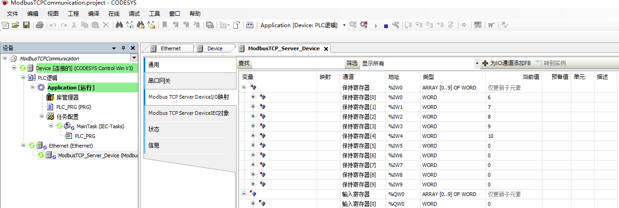Open the project tree dropdown at ModbusTCPCommunication
Viewport: 619px width, 208px height.
134,58
